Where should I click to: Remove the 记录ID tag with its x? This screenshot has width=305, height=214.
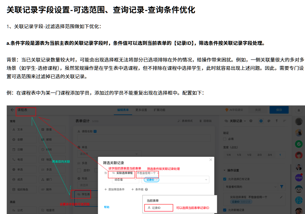(157, 180)
